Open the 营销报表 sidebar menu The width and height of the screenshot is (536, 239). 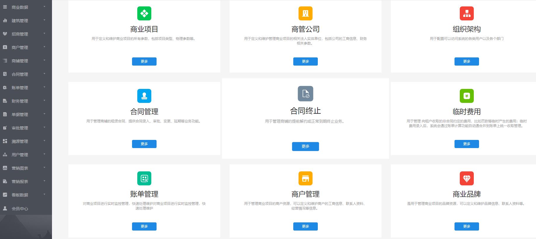click(26, 181)
